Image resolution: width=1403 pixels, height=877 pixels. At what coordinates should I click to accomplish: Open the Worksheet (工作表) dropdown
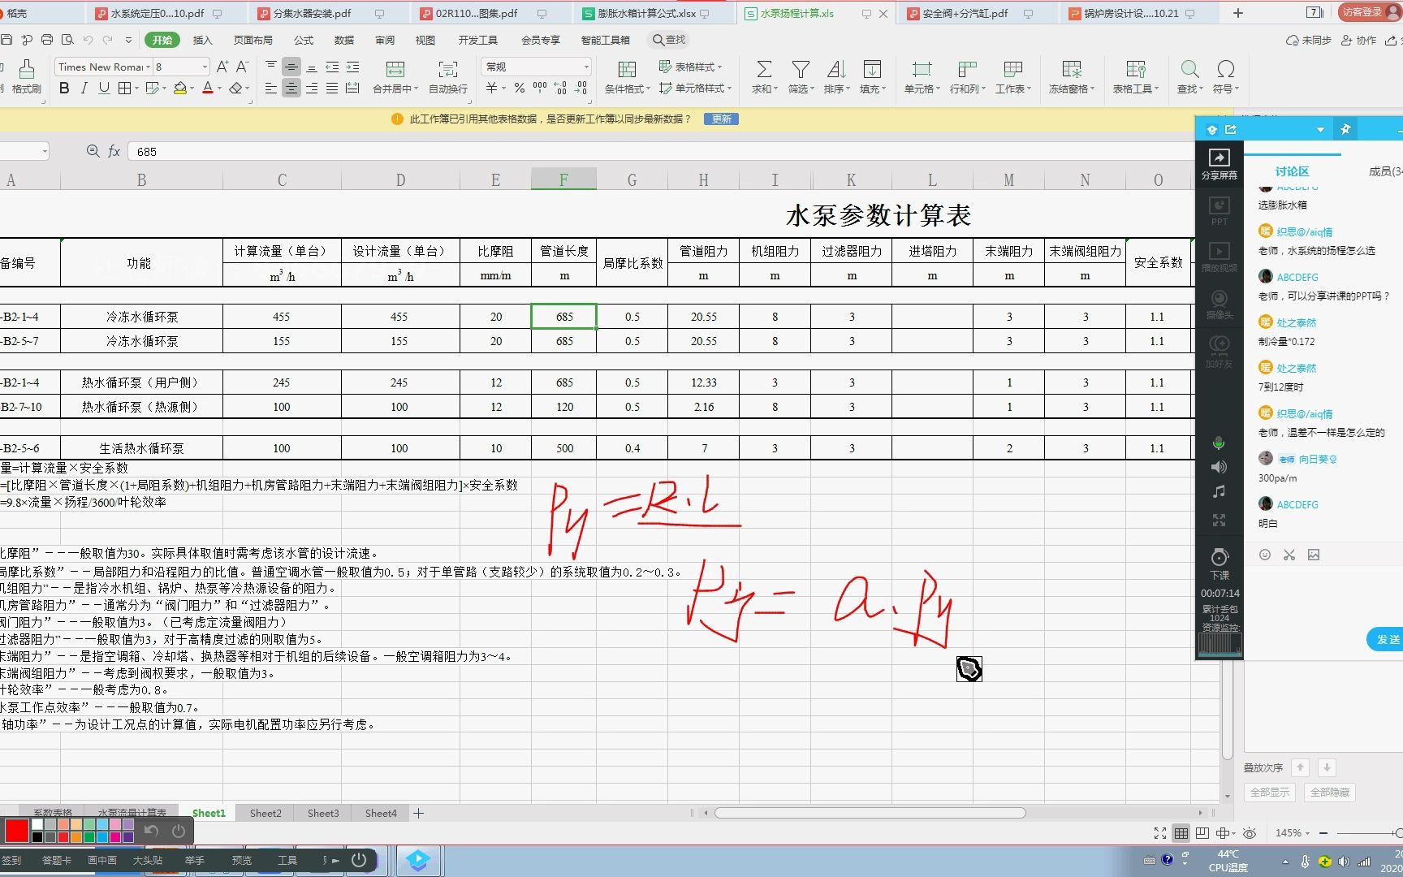click(1012, 76)
